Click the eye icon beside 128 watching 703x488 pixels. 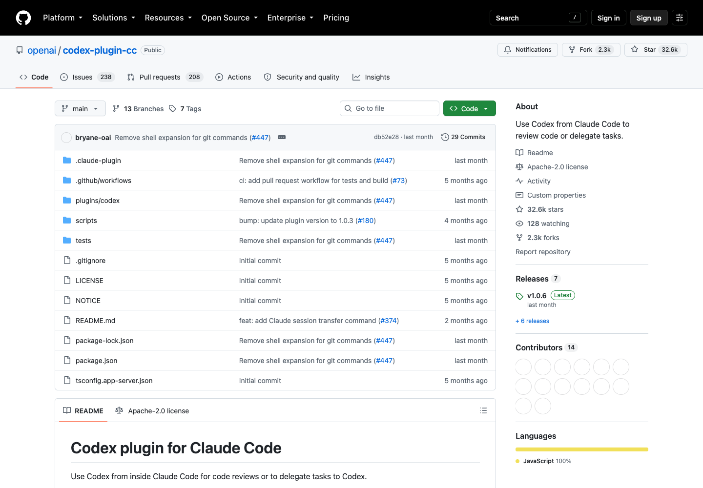pyautogui.click(x=519, y=224)
